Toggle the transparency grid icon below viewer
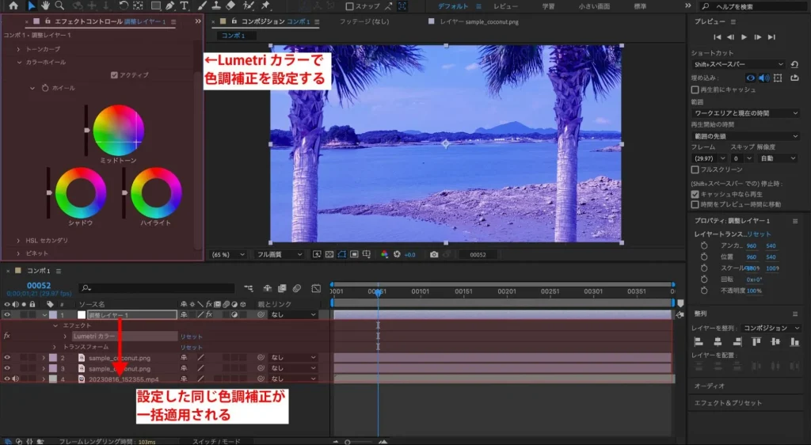This screenshot has height=445, width=811. [x=329, y=254]
